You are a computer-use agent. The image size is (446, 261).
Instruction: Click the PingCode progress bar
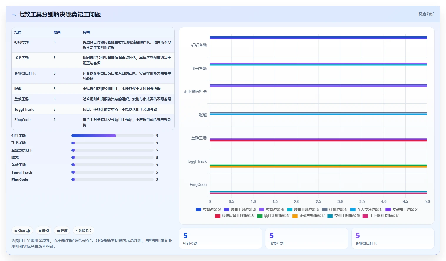112,179
